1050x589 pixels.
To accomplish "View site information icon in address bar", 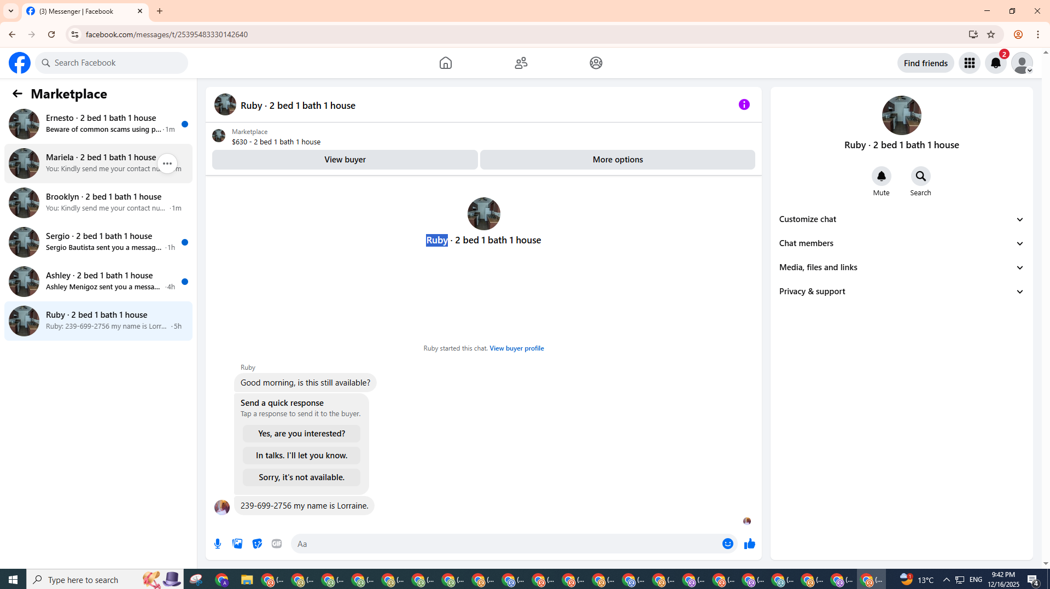I will [75, 34].
